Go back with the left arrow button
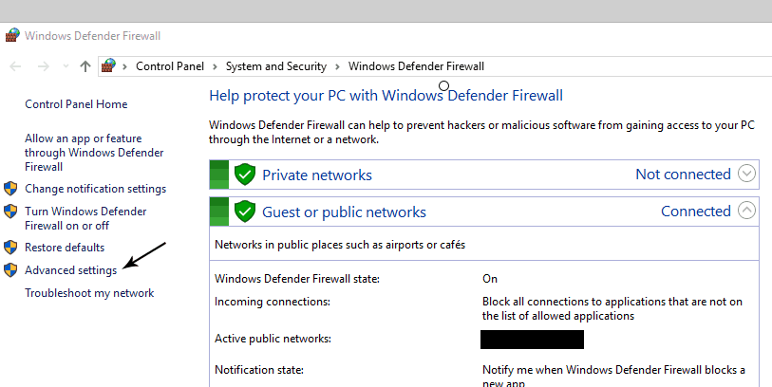The height and width of the screenshot is (387, 772). tap(16, 66)
